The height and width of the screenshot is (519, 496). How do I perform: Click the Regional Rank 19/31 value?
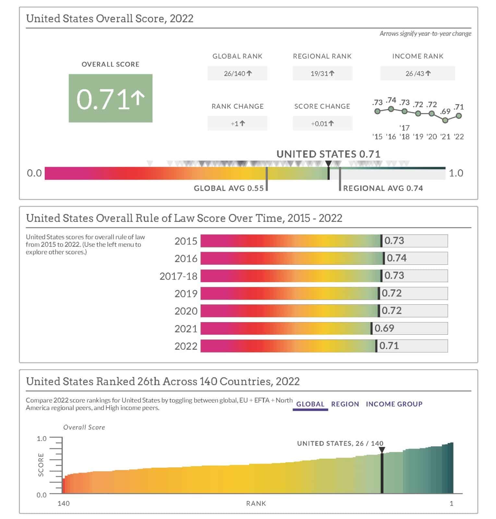pos(322,73)
